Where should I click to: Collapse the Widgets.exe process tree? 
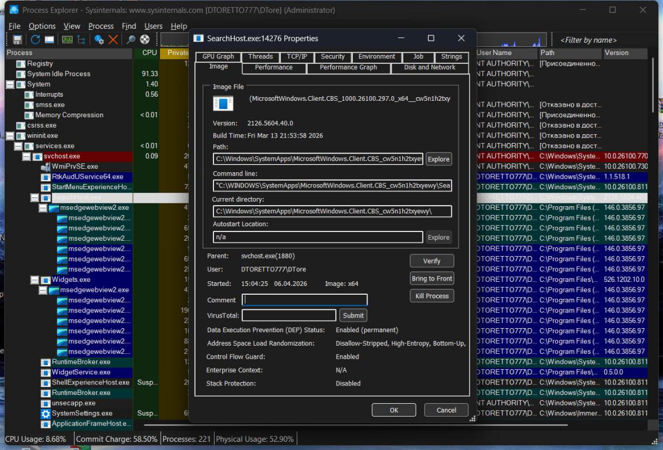coord(35,280)
